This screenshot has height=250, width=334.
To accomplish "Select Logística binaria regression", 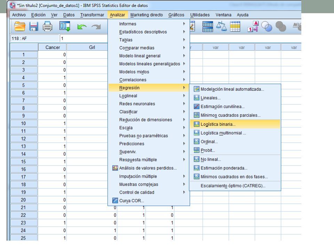I will click(x=235, y=124).
